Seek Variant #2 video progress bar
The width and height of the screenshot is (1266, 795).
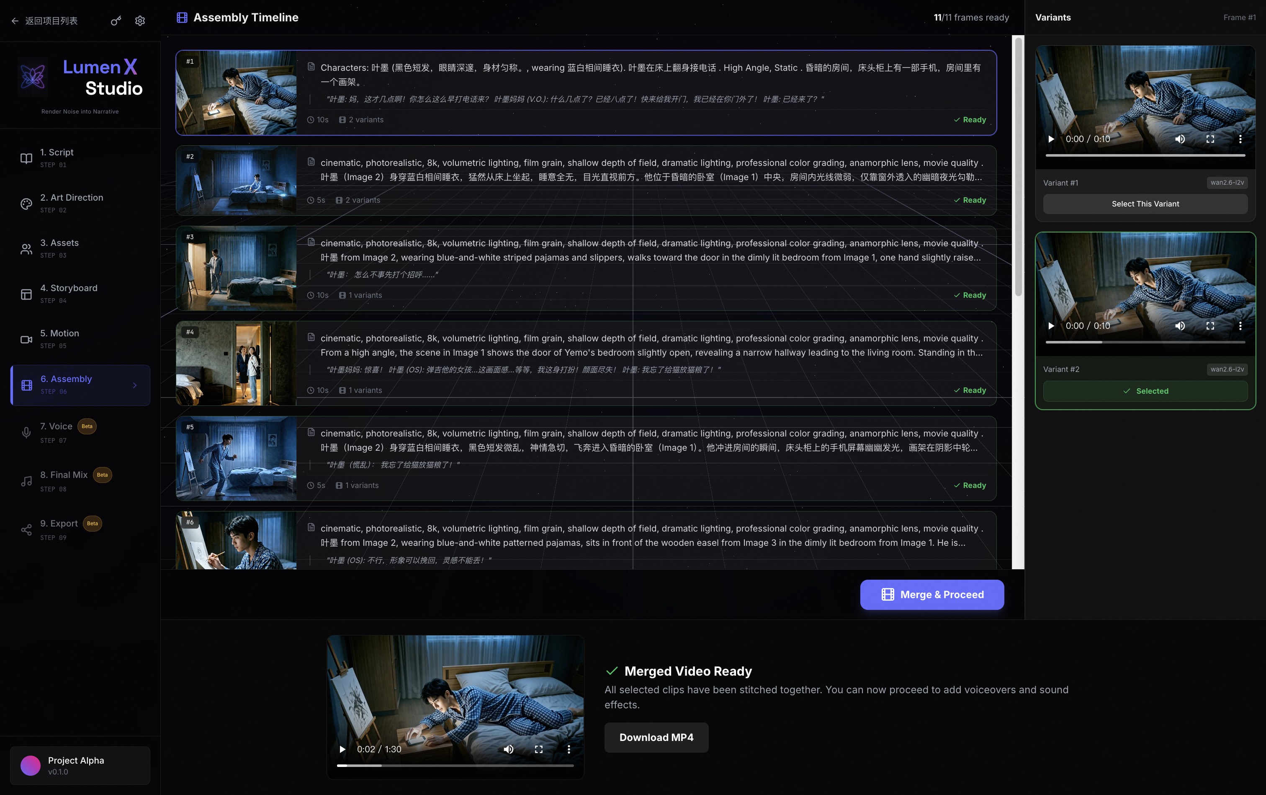(x=1145, y=342)
